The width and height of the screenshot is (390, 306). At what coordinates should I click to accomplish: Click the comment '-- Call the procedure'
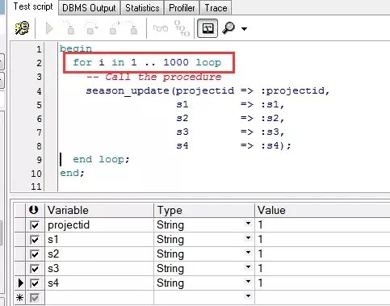[154, 77]
